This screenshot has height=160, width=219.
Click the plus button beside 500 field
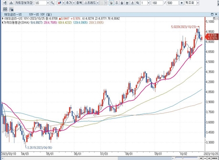coord(181,3)
